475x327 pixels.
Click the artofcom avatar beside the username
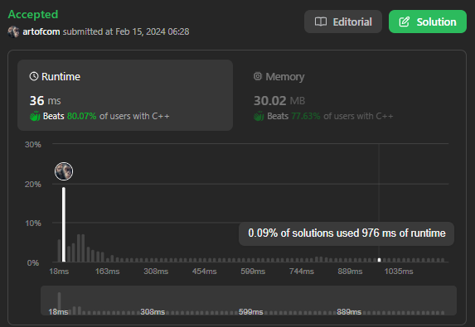point(13,31)
